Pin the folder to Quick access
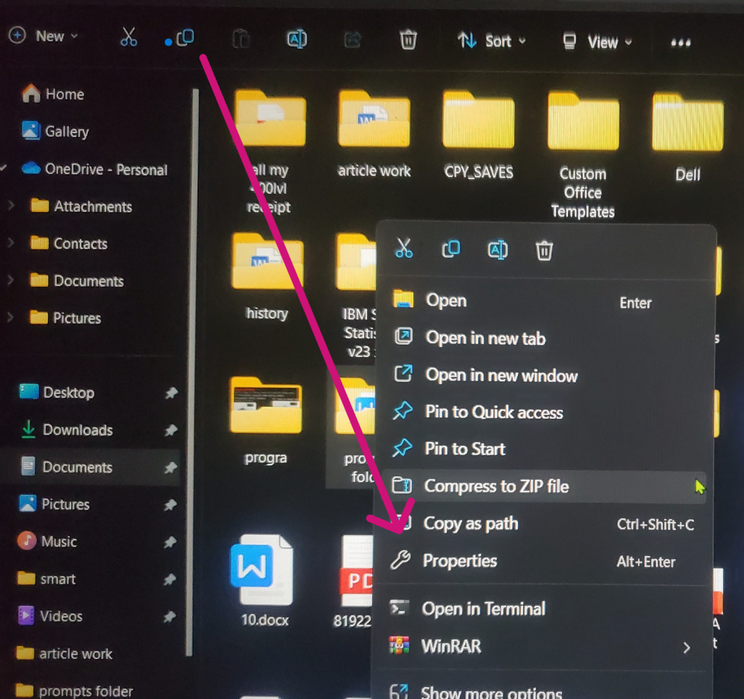The width and height of the screenshot is (744, 699). coord(494,412)
